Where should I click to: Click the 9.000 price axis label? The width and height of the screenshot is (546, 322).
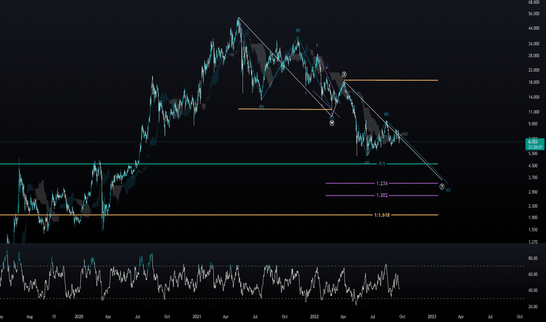click(x=533, y=124)
